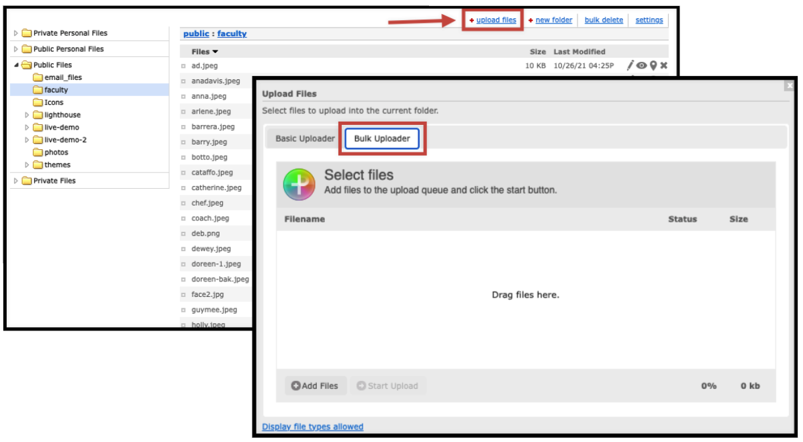Click the pencil edit icon for ad.jpeg
Viewport: 803px width, 442px height.
click(630, 65)
